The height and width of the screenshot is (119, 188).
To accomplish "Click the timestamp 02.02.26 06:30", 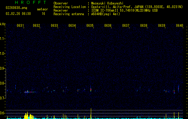I will click(18, 14).
